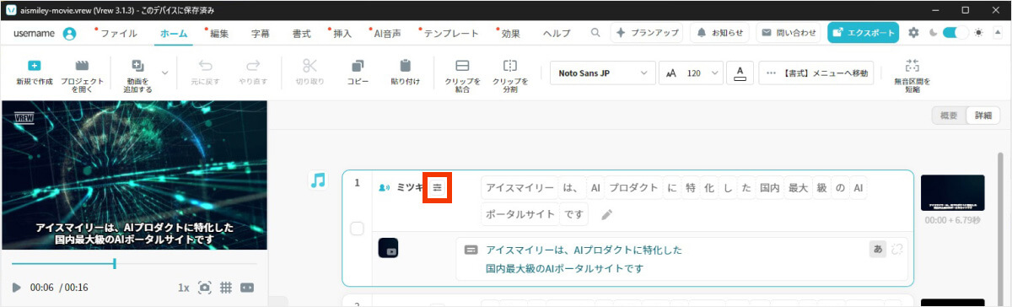Change playback speed 1x
Image resolution: width=1012 pixels, height=307 pixels.
click(x=183, y=288)
